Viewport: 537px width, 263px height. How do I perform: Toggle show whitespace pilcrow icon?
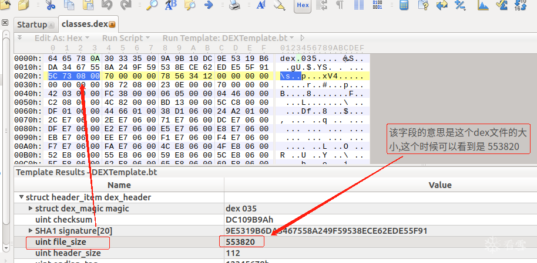pyautogui.click(x=340, y=5)
